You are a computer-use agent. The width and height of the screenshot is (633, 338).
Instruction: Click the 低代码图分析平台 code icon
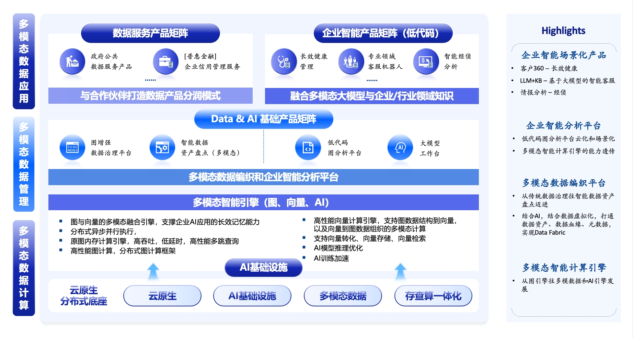308,148
